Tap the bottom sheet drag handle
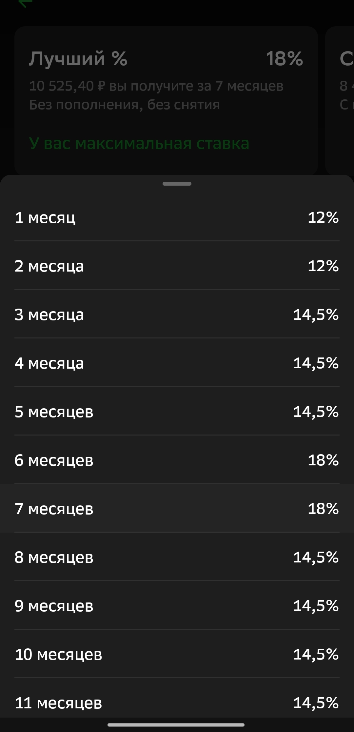This screenshot has height=732, width=354. pos(177,184)
